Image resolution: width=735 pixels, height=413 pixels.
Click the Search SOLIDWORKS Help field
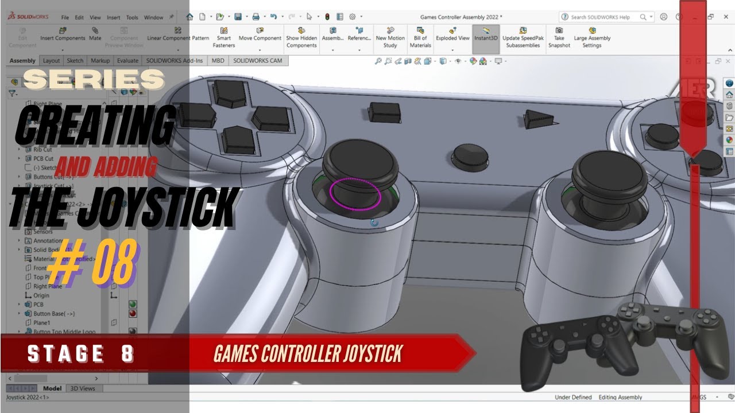click(x=604, y=17)
